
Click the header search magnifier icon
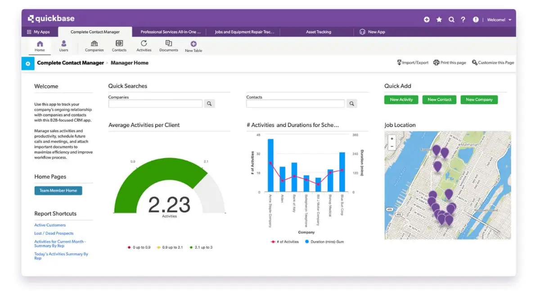click(451, 20)
